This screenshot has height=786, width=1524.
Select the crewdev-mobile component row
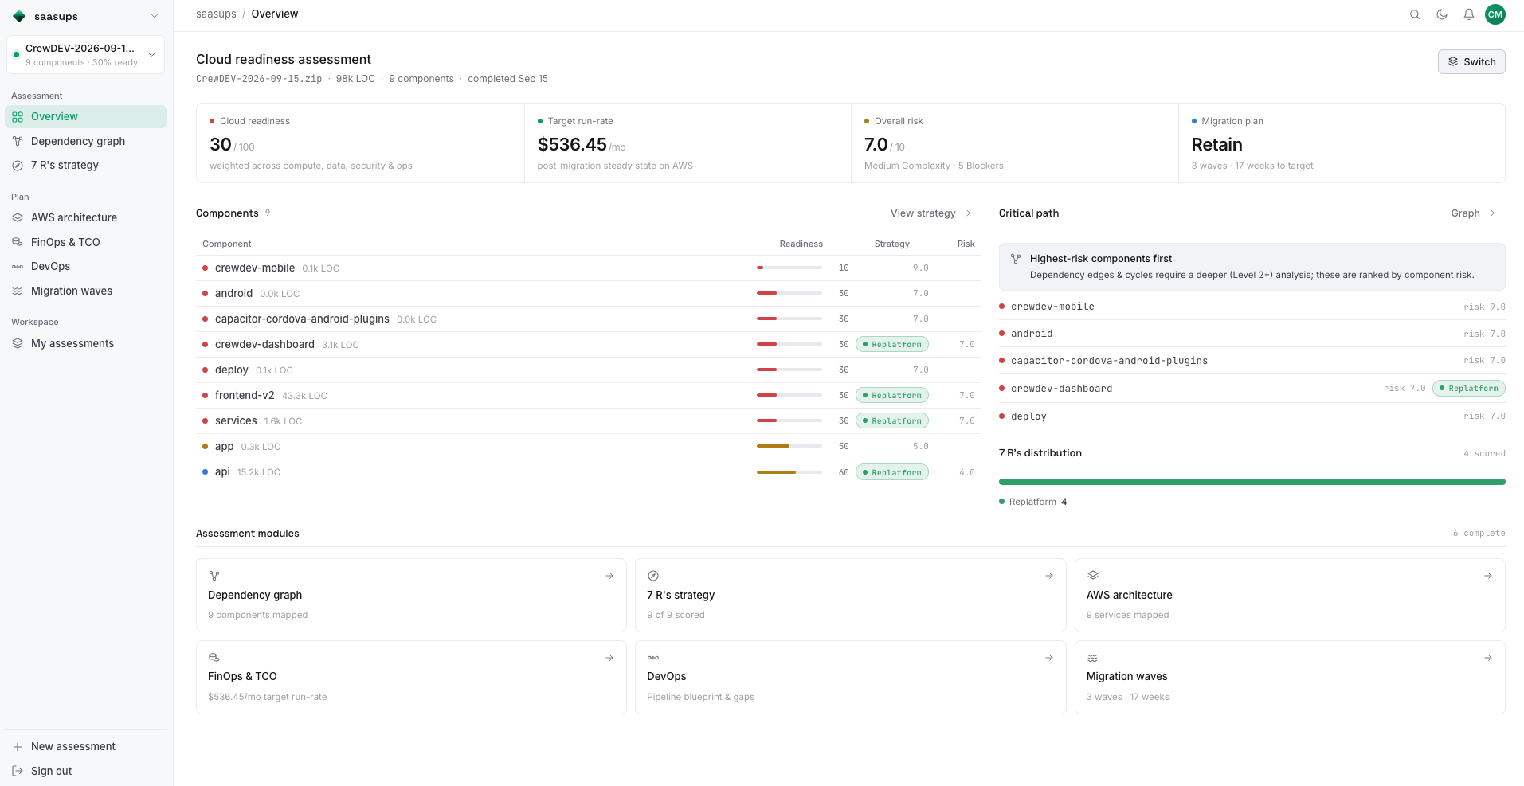[588, 268]
